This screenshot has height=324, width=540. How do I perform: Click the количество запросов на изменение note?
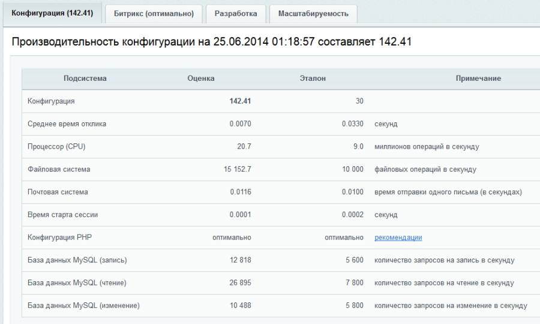pos(451,306)
